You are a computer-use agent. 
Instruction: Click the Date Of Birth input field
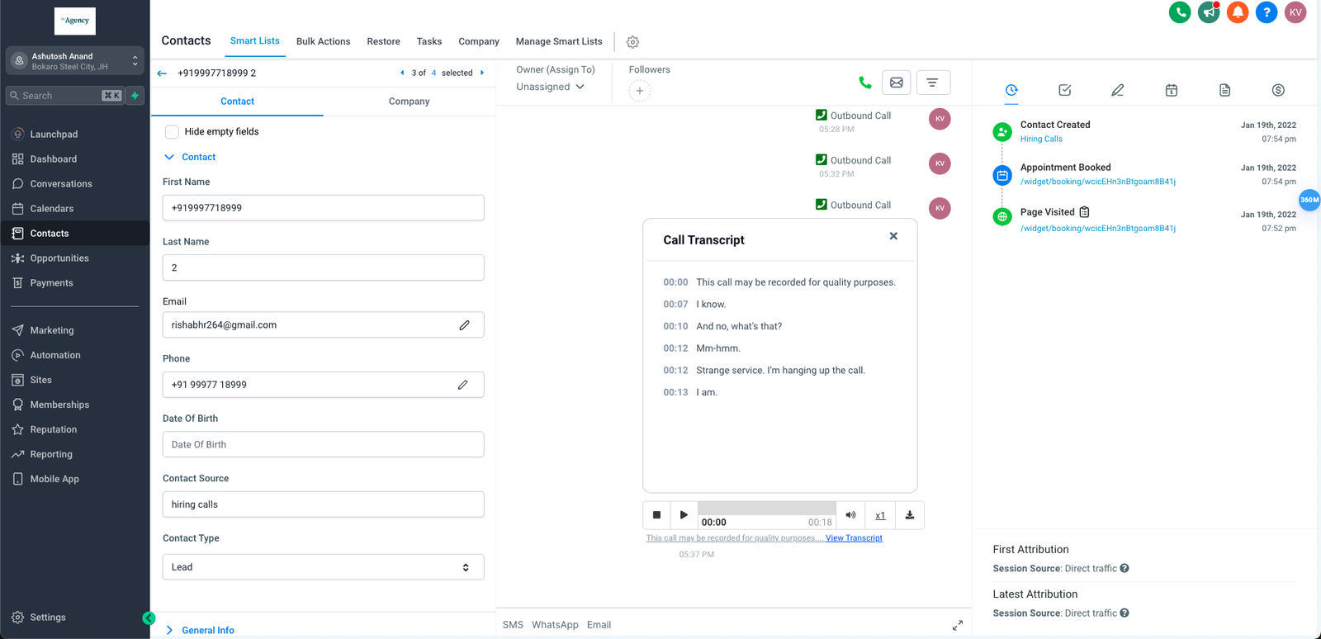(323, 444)
